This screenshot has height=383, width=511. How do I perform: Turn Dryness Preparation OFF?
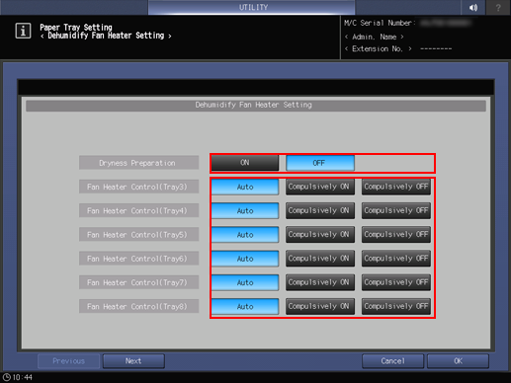(320, 163)
